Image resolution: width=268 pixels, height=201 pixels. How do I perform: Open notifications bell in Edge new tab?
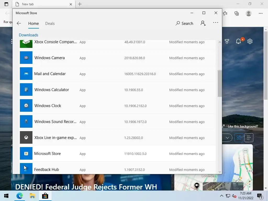tap(238, 41)
